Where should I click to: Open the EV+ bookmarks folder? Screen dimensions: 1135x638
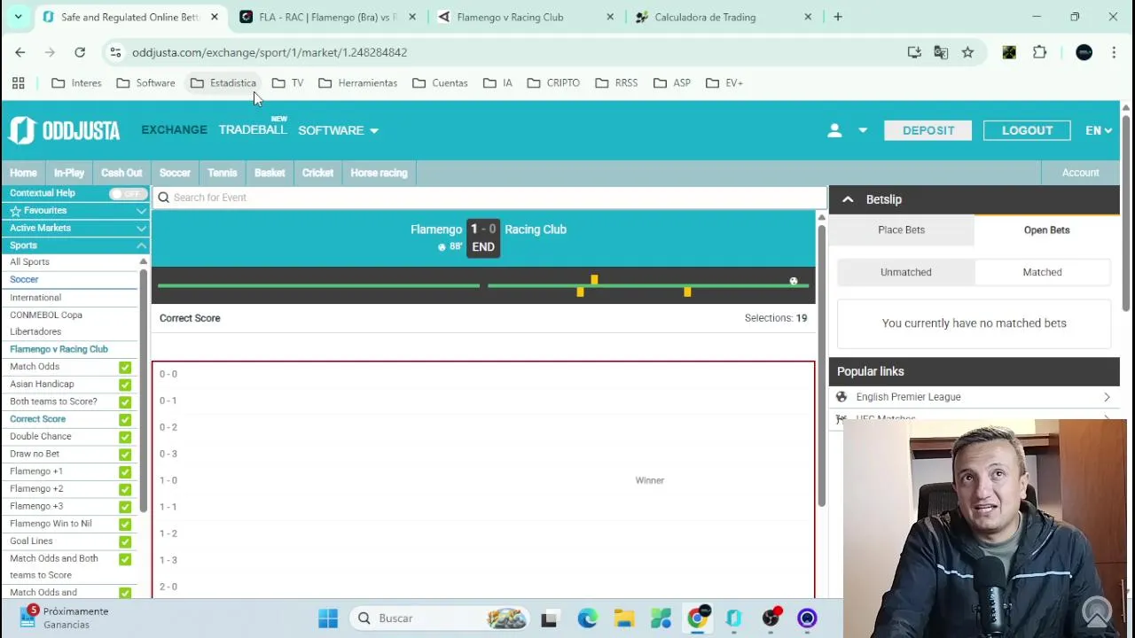click(x=724, y=82)
